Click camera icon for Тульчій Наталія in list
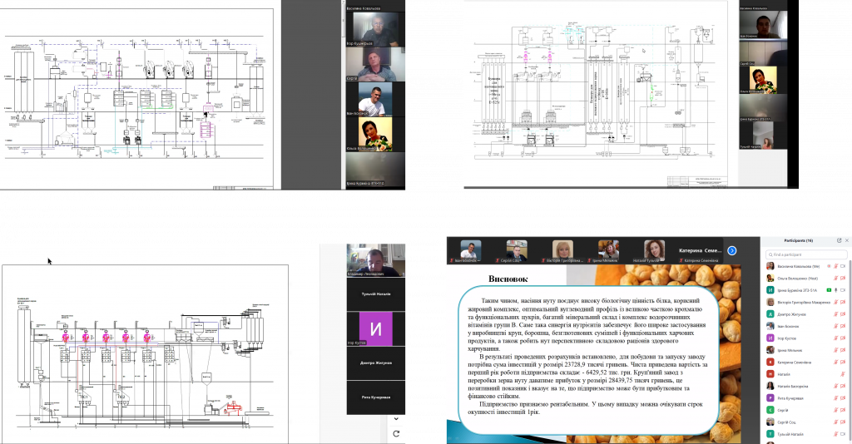 (843, 434)
